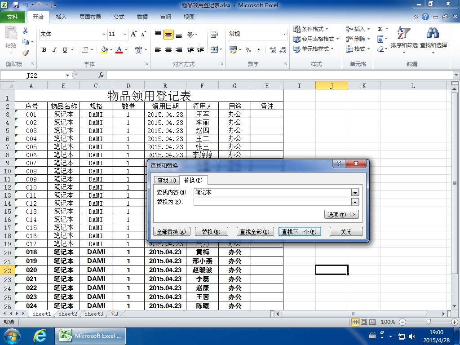
Task: Click the Clear eraser icon
Action: 380,49
